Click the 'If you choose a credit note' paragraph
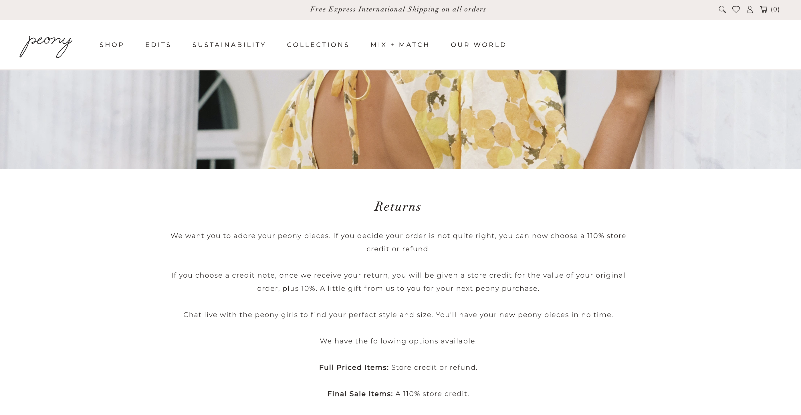The width and height of the screenshot is (801, 415). click(398, 282)
